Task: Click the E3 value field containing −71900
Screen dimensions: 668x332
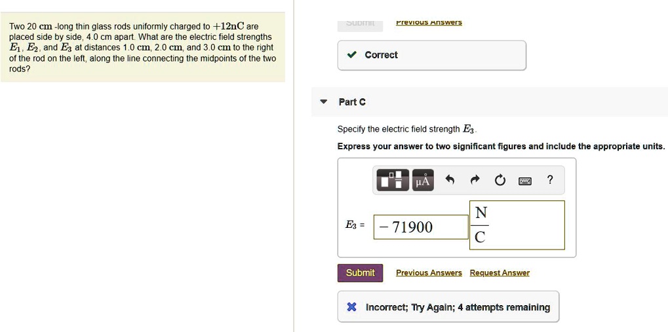Action: [x=420, y=227]
